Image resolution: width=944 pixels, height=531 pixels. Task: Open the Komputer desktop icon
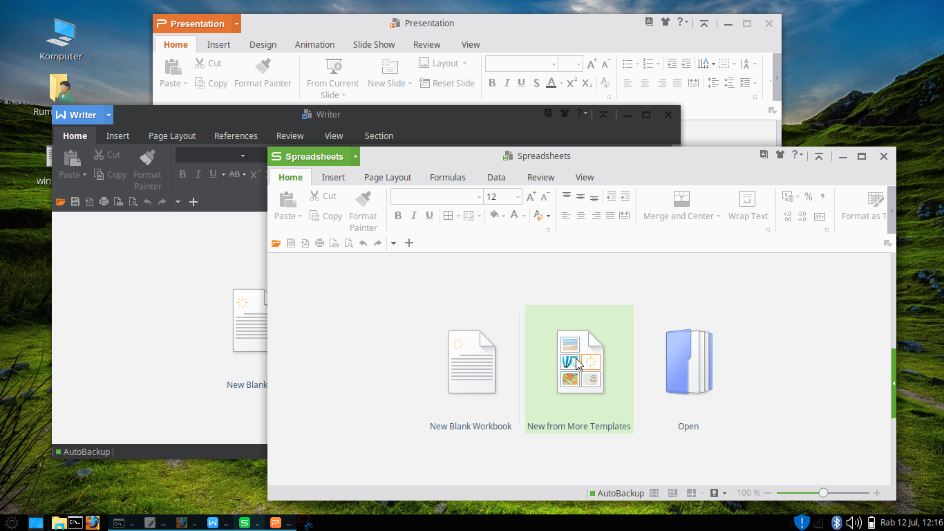click(x=61, y=39)
